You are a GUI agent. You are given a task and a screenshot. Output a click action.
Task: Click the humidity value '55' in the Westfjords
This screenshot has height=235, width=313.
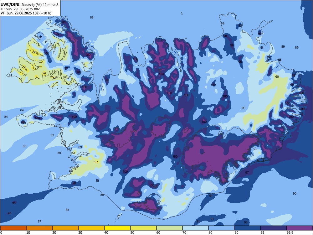pyautogui.click(x=35, y=52)
